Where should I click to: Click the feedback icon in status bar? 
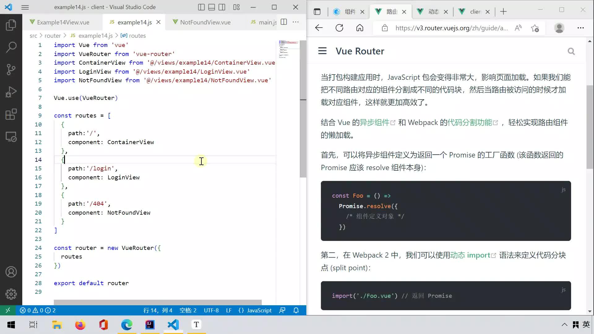[x=282, y=310]
